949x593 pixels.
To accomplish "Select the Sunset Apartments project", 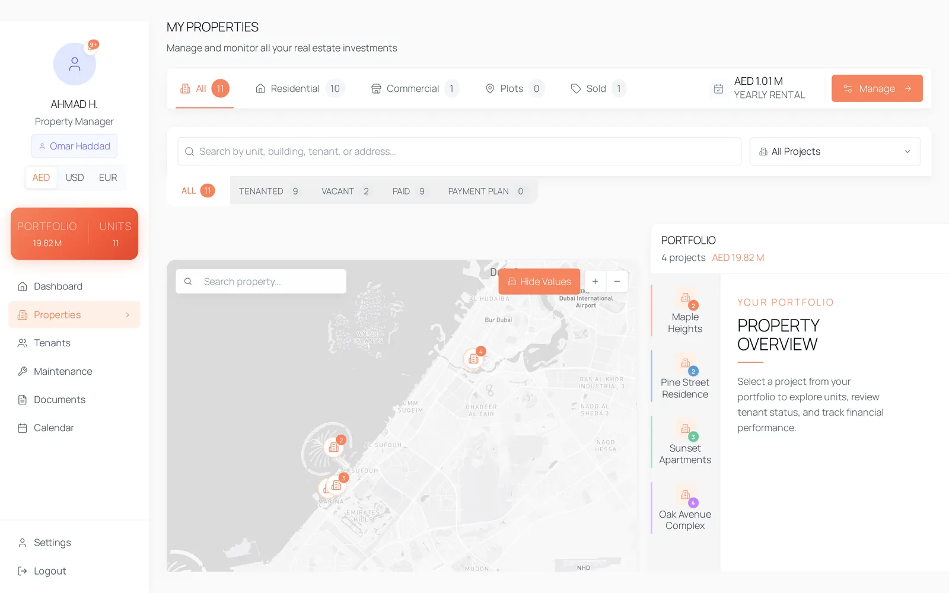I will (x=685, y=442).
